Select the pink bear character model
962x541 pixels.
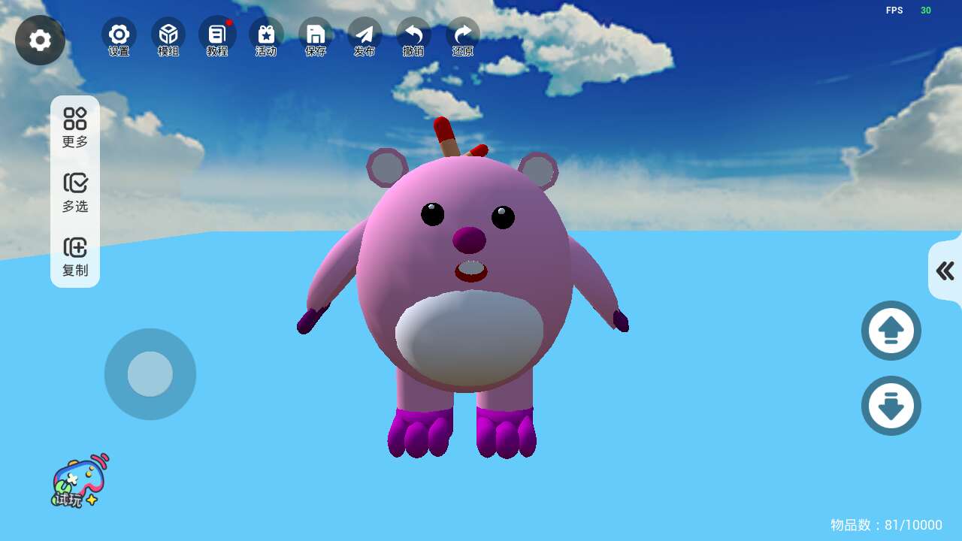[463, 289]
